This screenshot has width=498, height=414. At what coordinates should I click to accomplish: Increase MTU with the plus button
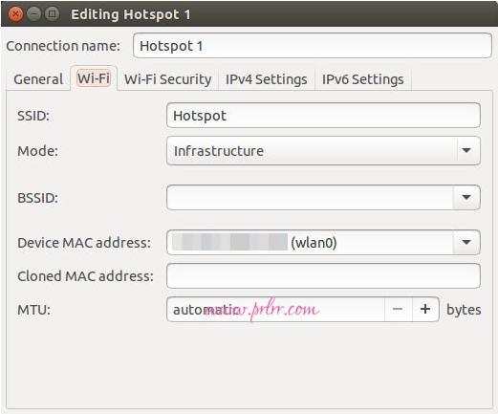[425, 309]
